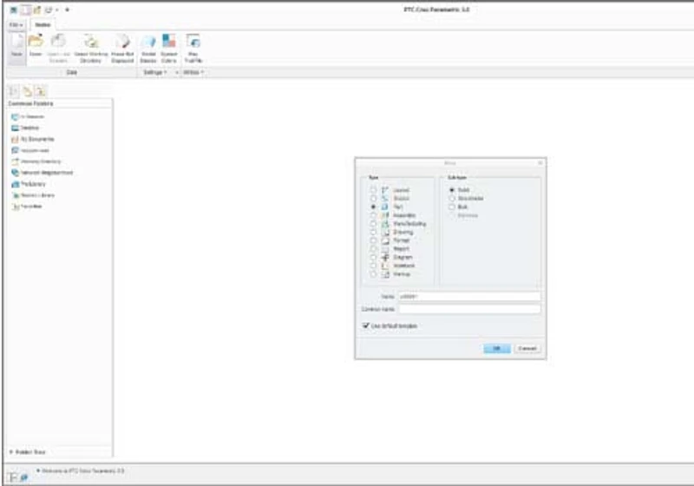Screen dimensions: 694x486
Task: Switch to the Home ribbon tab
Action: 43,25
